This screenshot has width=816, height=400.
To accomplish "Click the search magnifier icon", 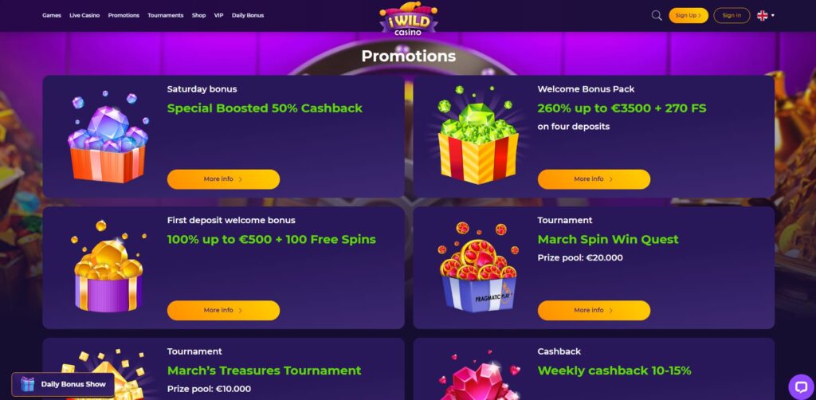I will [x=657, y=16].
